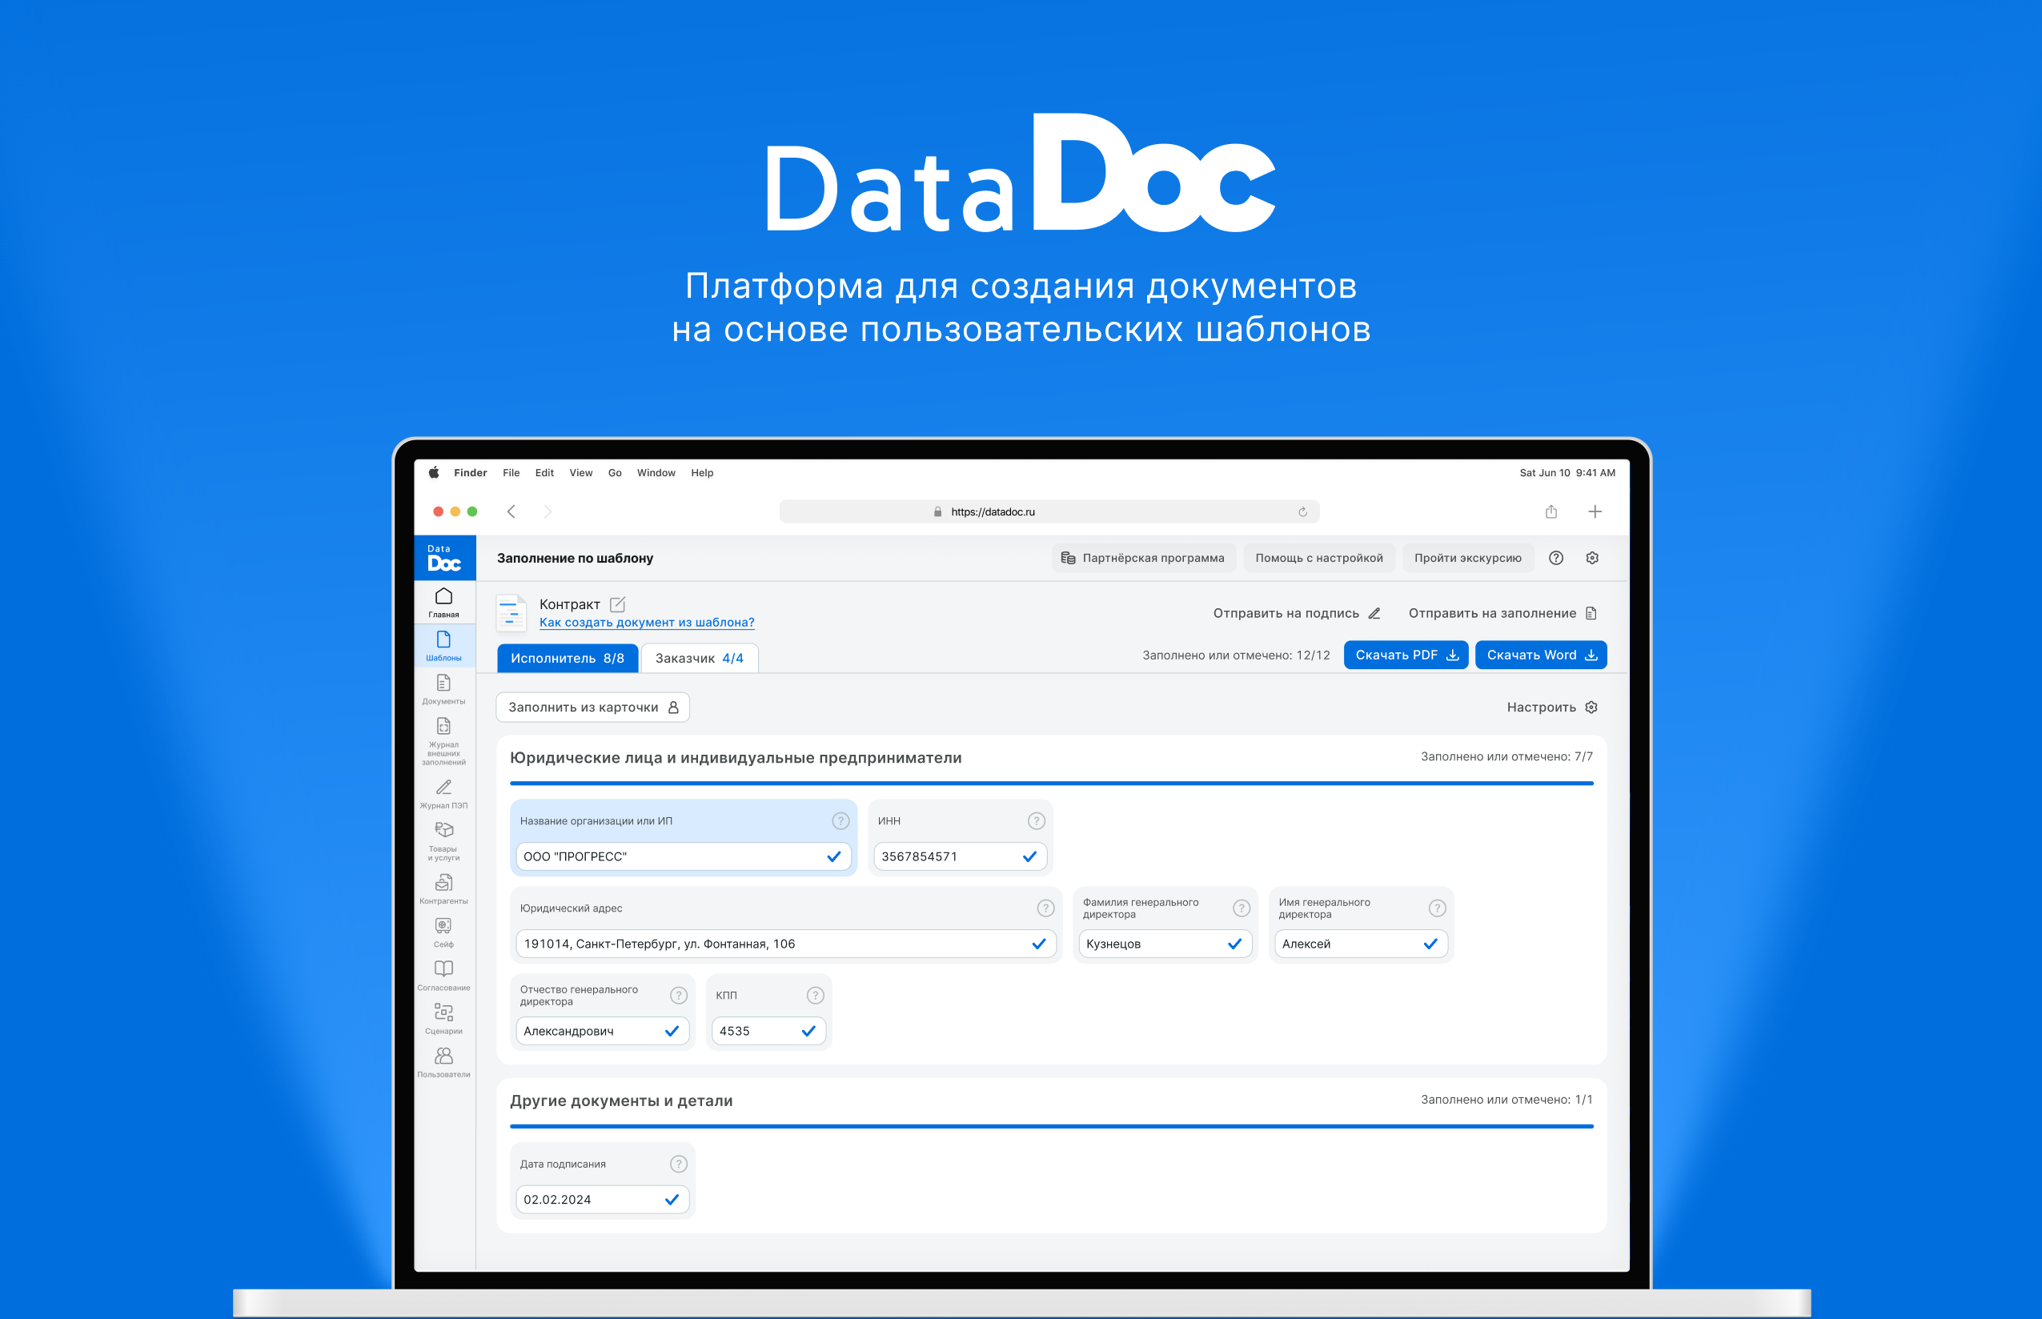Click help icon for Дата подписания
This screenshot has height=1319, width=2042.
(x=678, y=1164)
